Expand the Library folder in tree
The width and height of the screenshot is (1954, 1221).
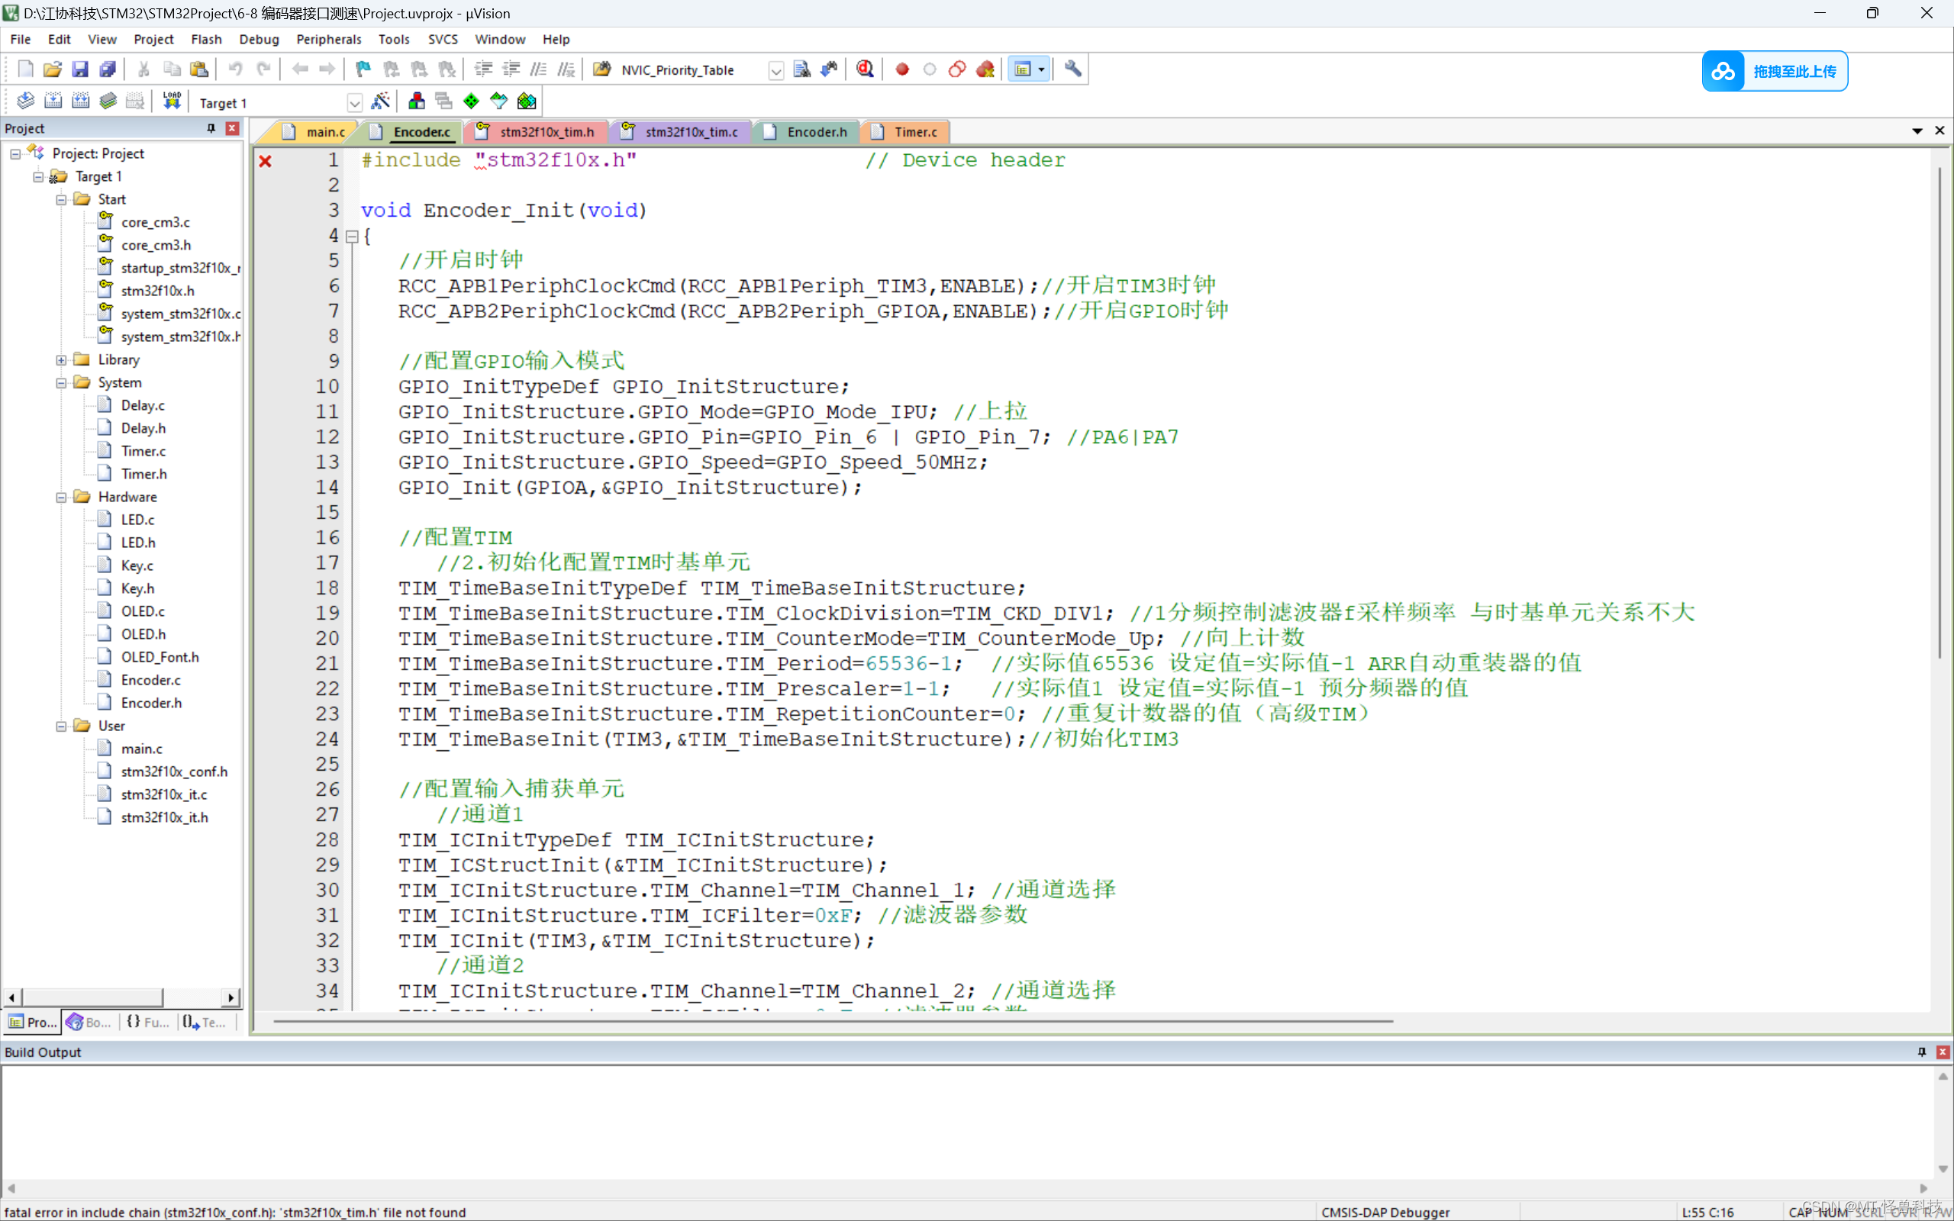click(x=61, y=360)
